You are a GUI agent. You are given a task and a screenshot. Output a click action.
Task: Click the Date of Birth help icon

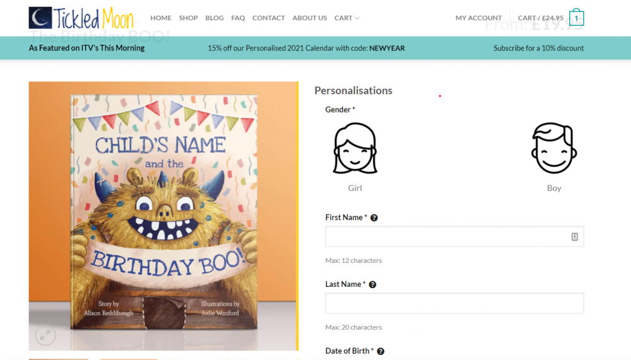tap(380, 351)
